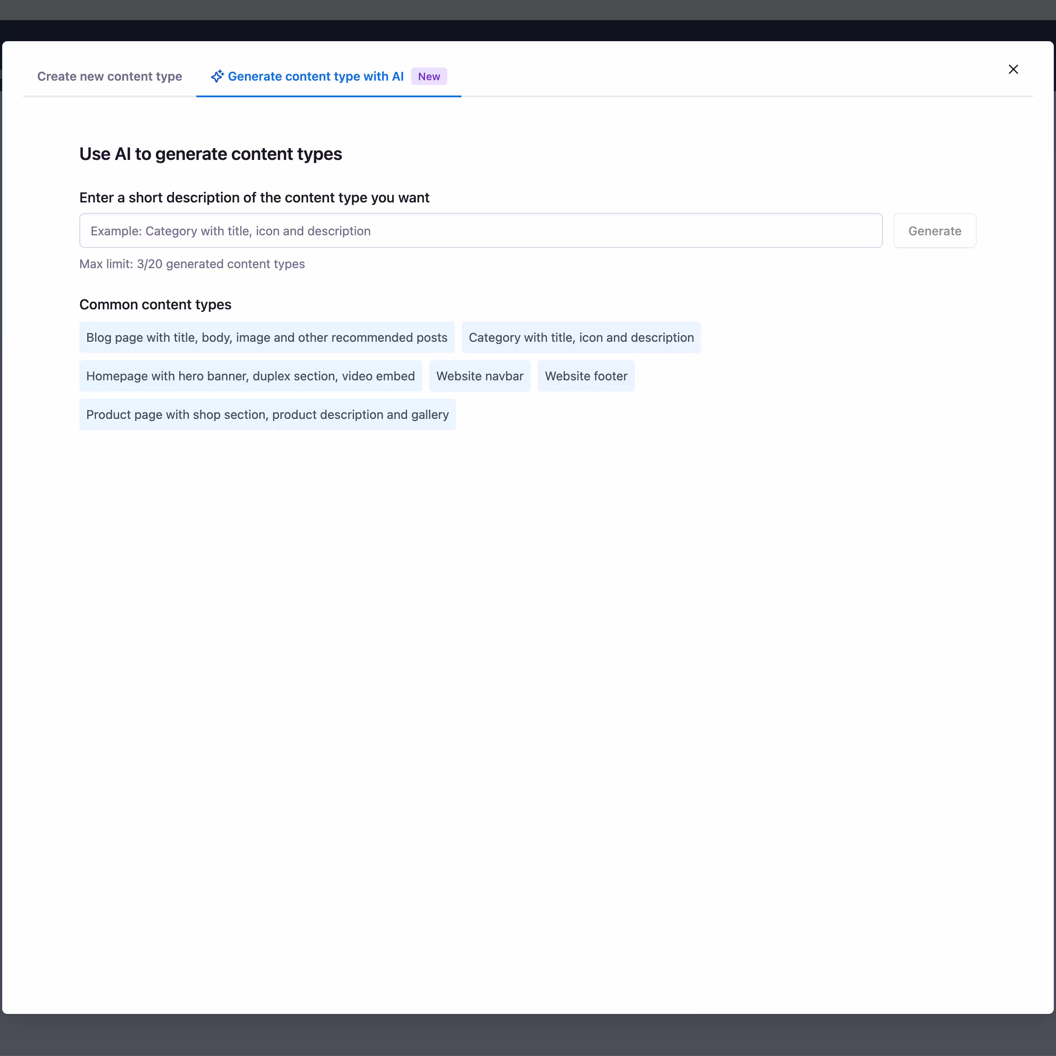The image size is (1056, 1056).
Task: Click the Max limit 3/20 text
Action: 192,264
